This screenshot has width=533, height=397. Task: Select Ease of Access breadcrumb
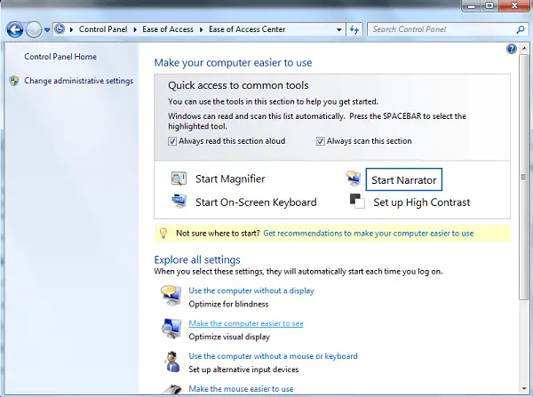click(x=168, y=29)
